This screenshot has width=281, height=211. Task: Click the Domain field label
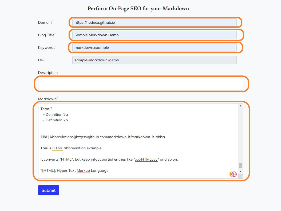pos(45,23)
